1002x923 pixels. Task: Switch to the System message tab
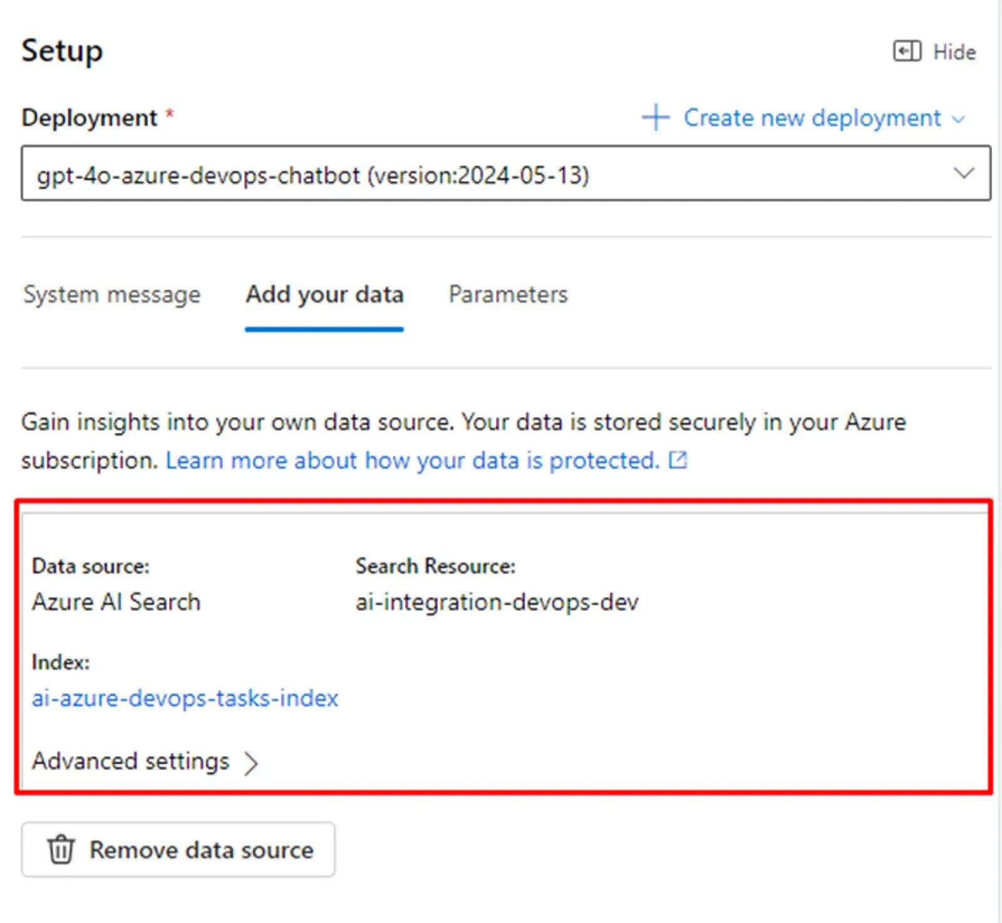[x=111, y=294]
